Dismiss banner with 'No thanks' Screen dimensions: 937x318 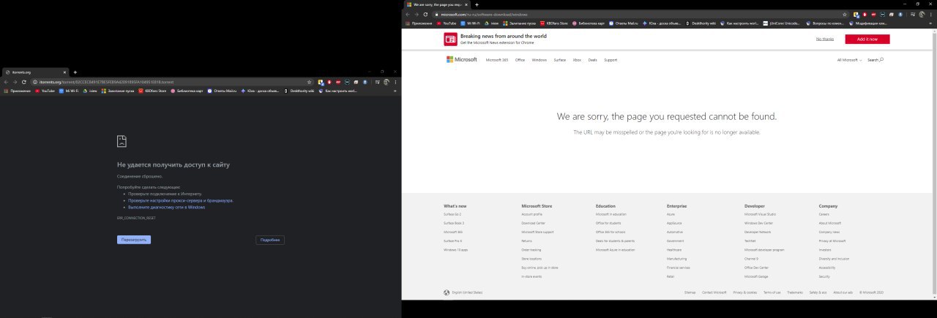coord(825,39)
